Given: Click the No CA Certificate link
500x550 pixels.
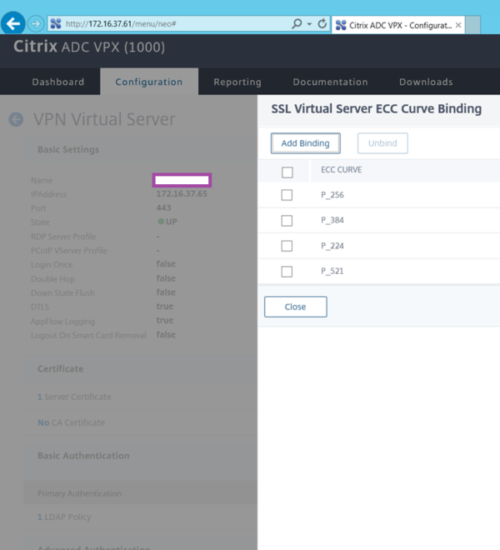Looking at the screenshot, I should pyautogui.click(x=71, y=422).
